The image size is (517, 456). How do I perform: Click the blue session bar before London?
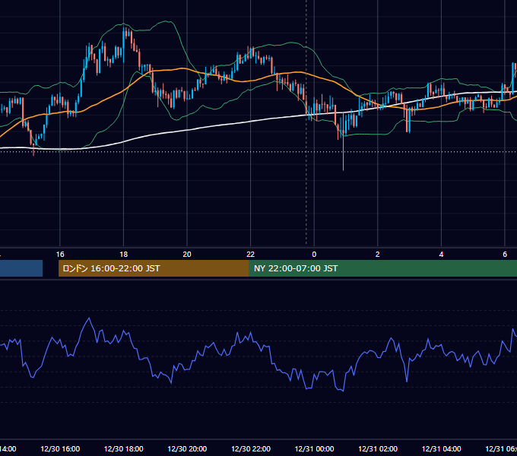click(x=21, y=268)
